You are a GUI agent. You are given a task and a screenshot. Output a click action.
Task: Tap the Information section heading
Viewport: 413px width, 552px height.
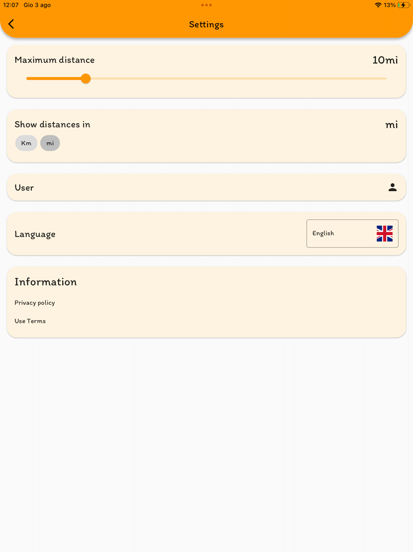pyautogui.click(x=46, y=282)
